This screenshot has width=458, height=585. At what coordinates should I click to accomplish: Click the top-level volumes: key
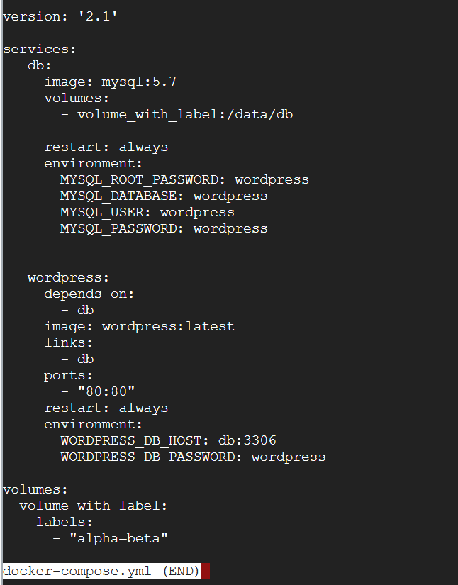click(35, 489)
